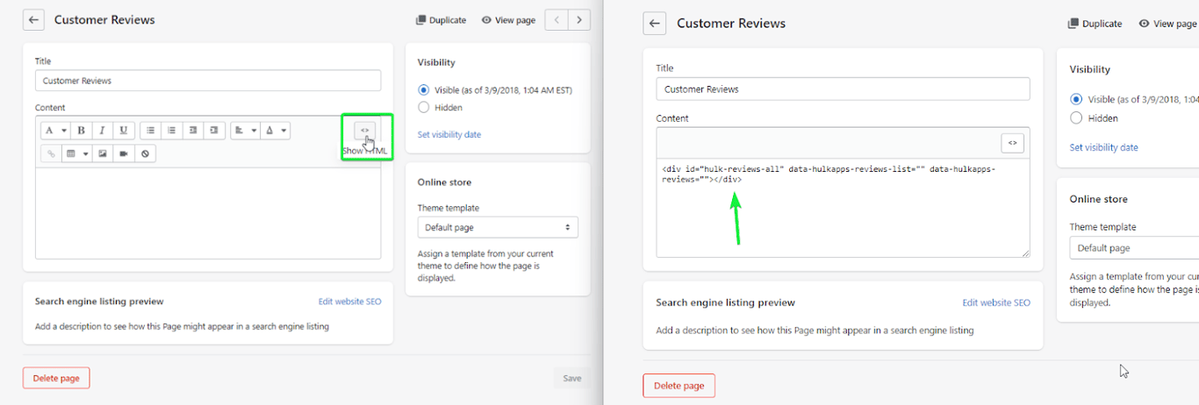
Task: Select the Visible radio option in left panel
Action: click(424, 89)
